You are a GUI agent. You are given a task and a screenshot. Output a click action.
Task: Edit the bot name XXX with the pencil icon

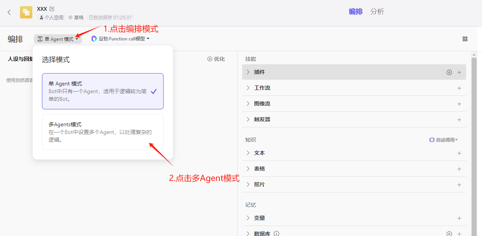pos(52,8)
